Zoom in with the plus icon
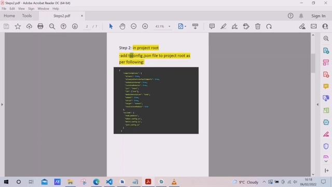The height and width of the screenshot is (187, 332). click(145, 26)
